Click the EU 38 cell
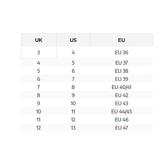166x166 pixels. pos(121,71)
